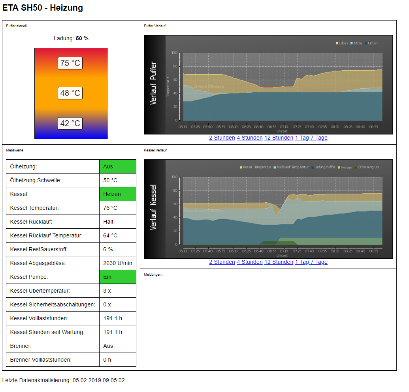The image size is (409, 392).
Task: Click the 48 °C middle buffer temperature label
Action: [70, 93]
